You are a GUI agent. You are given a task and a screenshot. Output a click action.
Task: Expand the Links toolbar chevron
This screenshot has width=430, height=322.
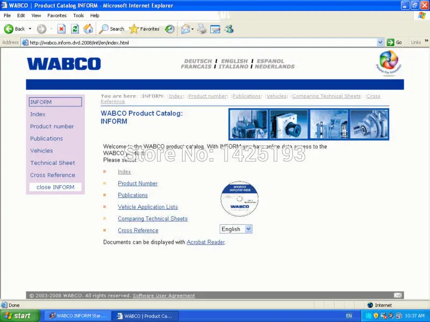pos(426,41)
